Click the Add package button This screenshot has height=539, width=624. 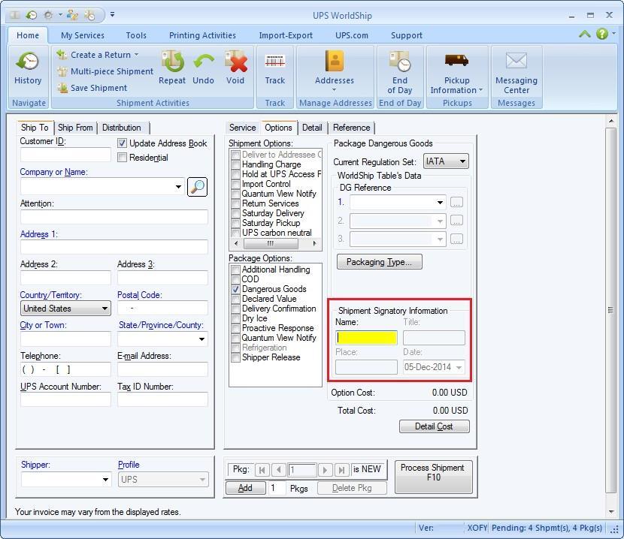tap(245, 488)
